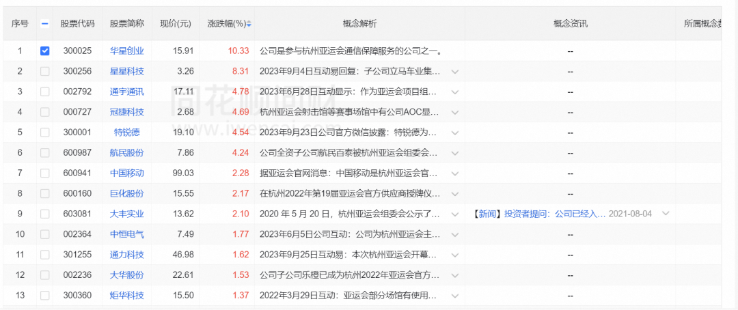The width and height of the screenshot is (738, 310).
Task: Click price value 46.98
Action: point(183,255)
